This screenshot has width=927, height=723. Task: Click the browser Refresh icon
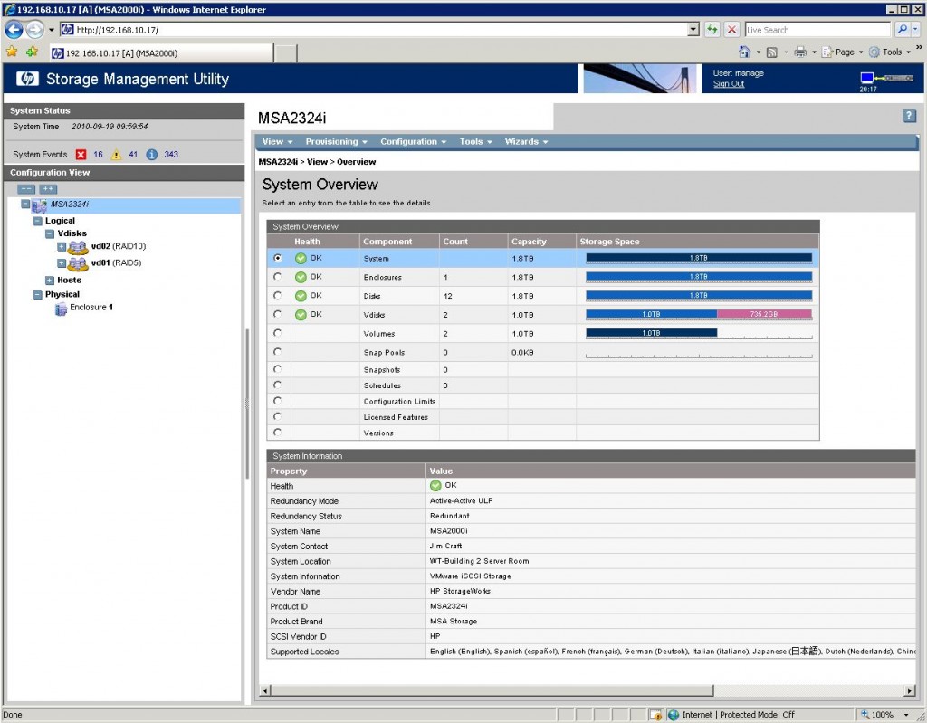coord(712,30)
